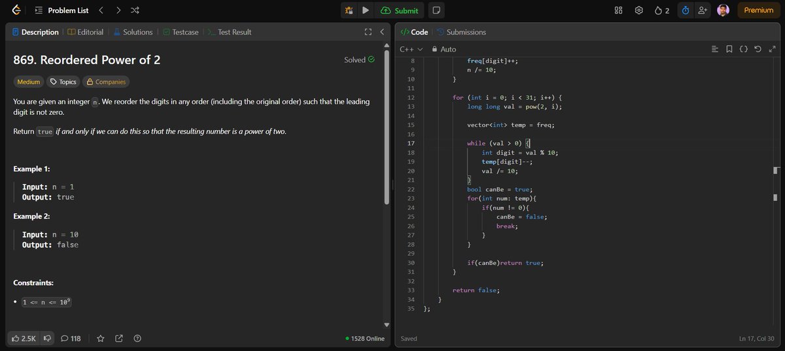Click the Solved status indicator
Screen dimensions: 785x351
359,59
